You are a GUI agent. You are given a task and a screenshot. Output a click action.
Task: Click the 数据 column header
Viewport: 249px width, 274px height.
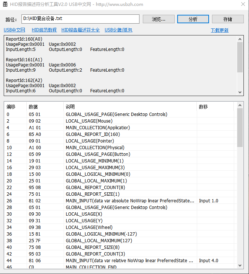pos(44,107)
